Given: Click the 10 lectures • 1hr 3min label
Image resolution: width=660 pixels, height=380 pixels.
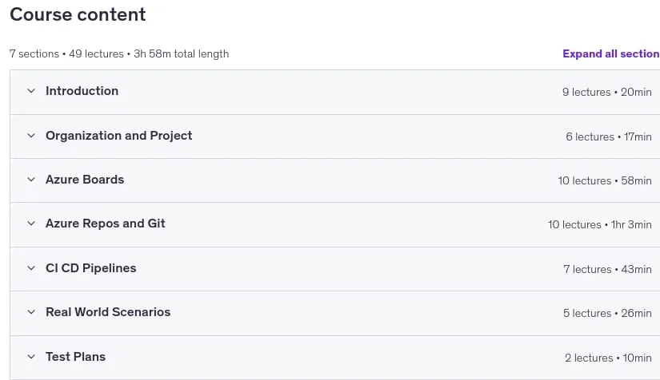Looking at the screenshot, I should tap(600, 224).
